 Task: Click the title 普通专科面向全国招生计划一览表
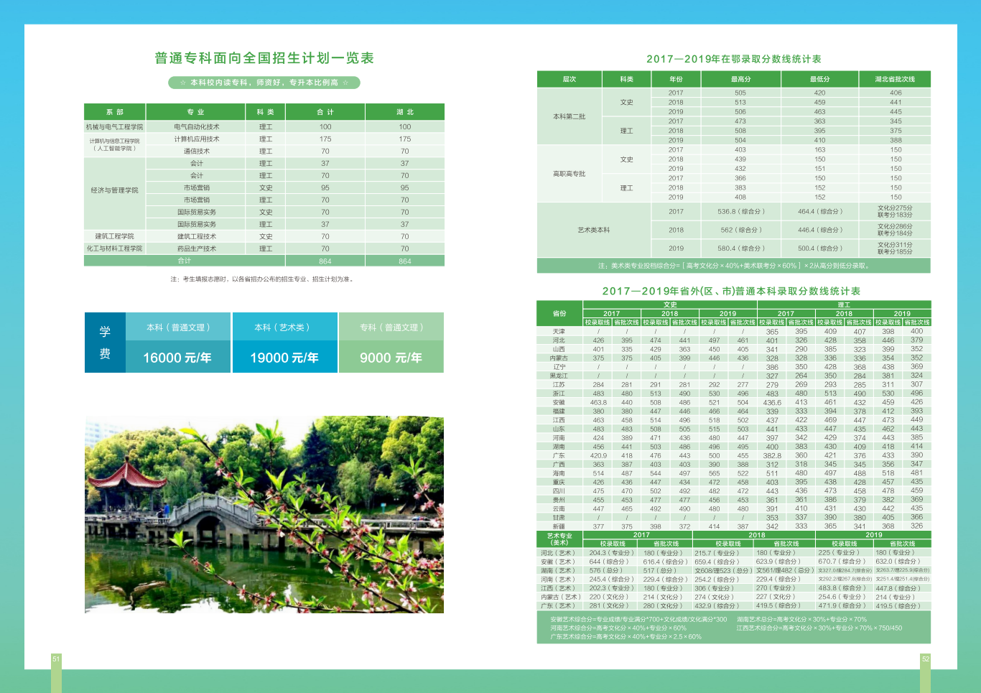pyautogui.click(x=264, y=58)
